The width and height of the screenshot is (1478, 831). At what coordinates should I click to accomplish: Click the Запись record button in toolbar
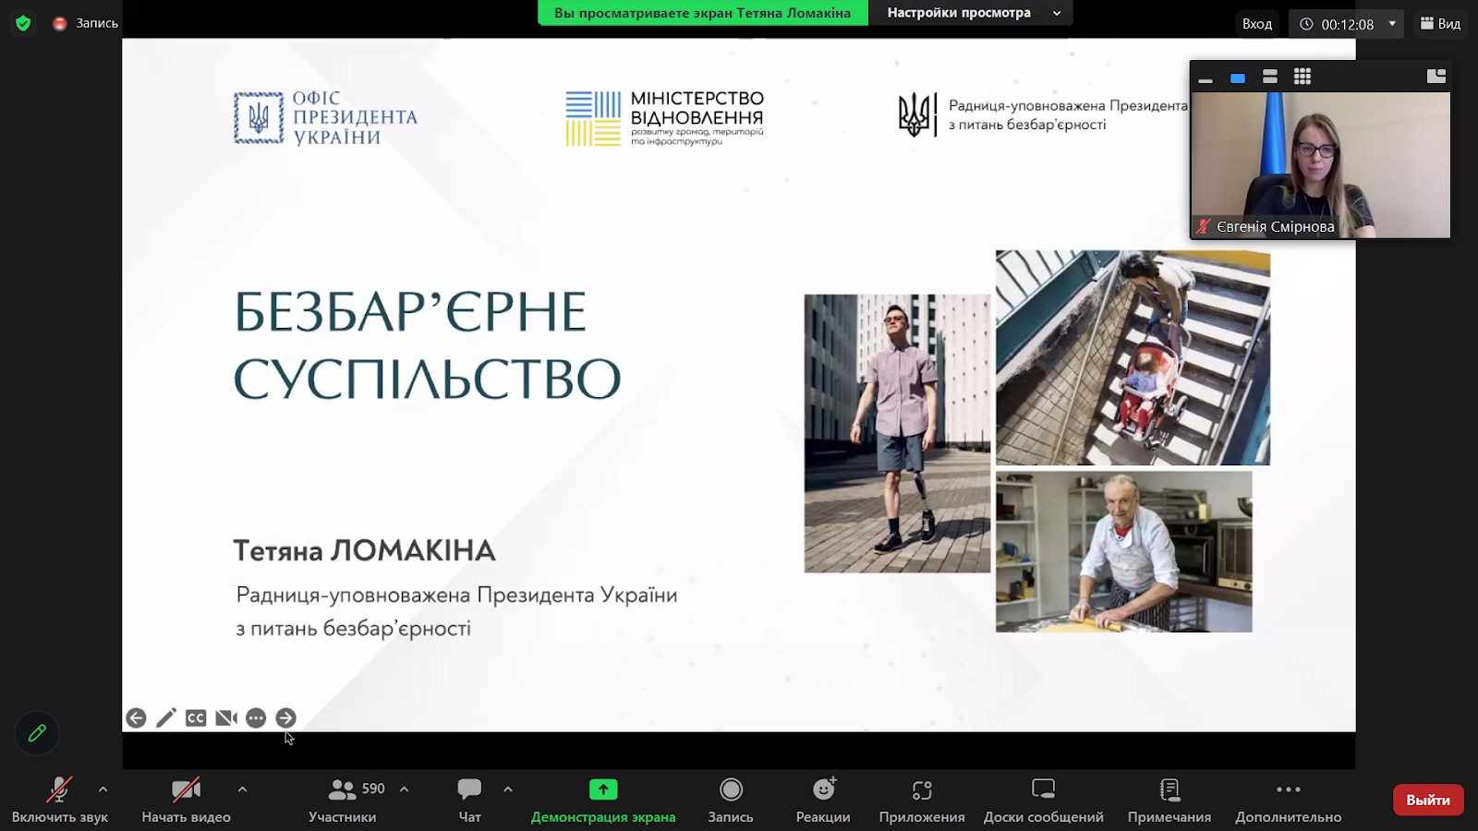(731, 800)
